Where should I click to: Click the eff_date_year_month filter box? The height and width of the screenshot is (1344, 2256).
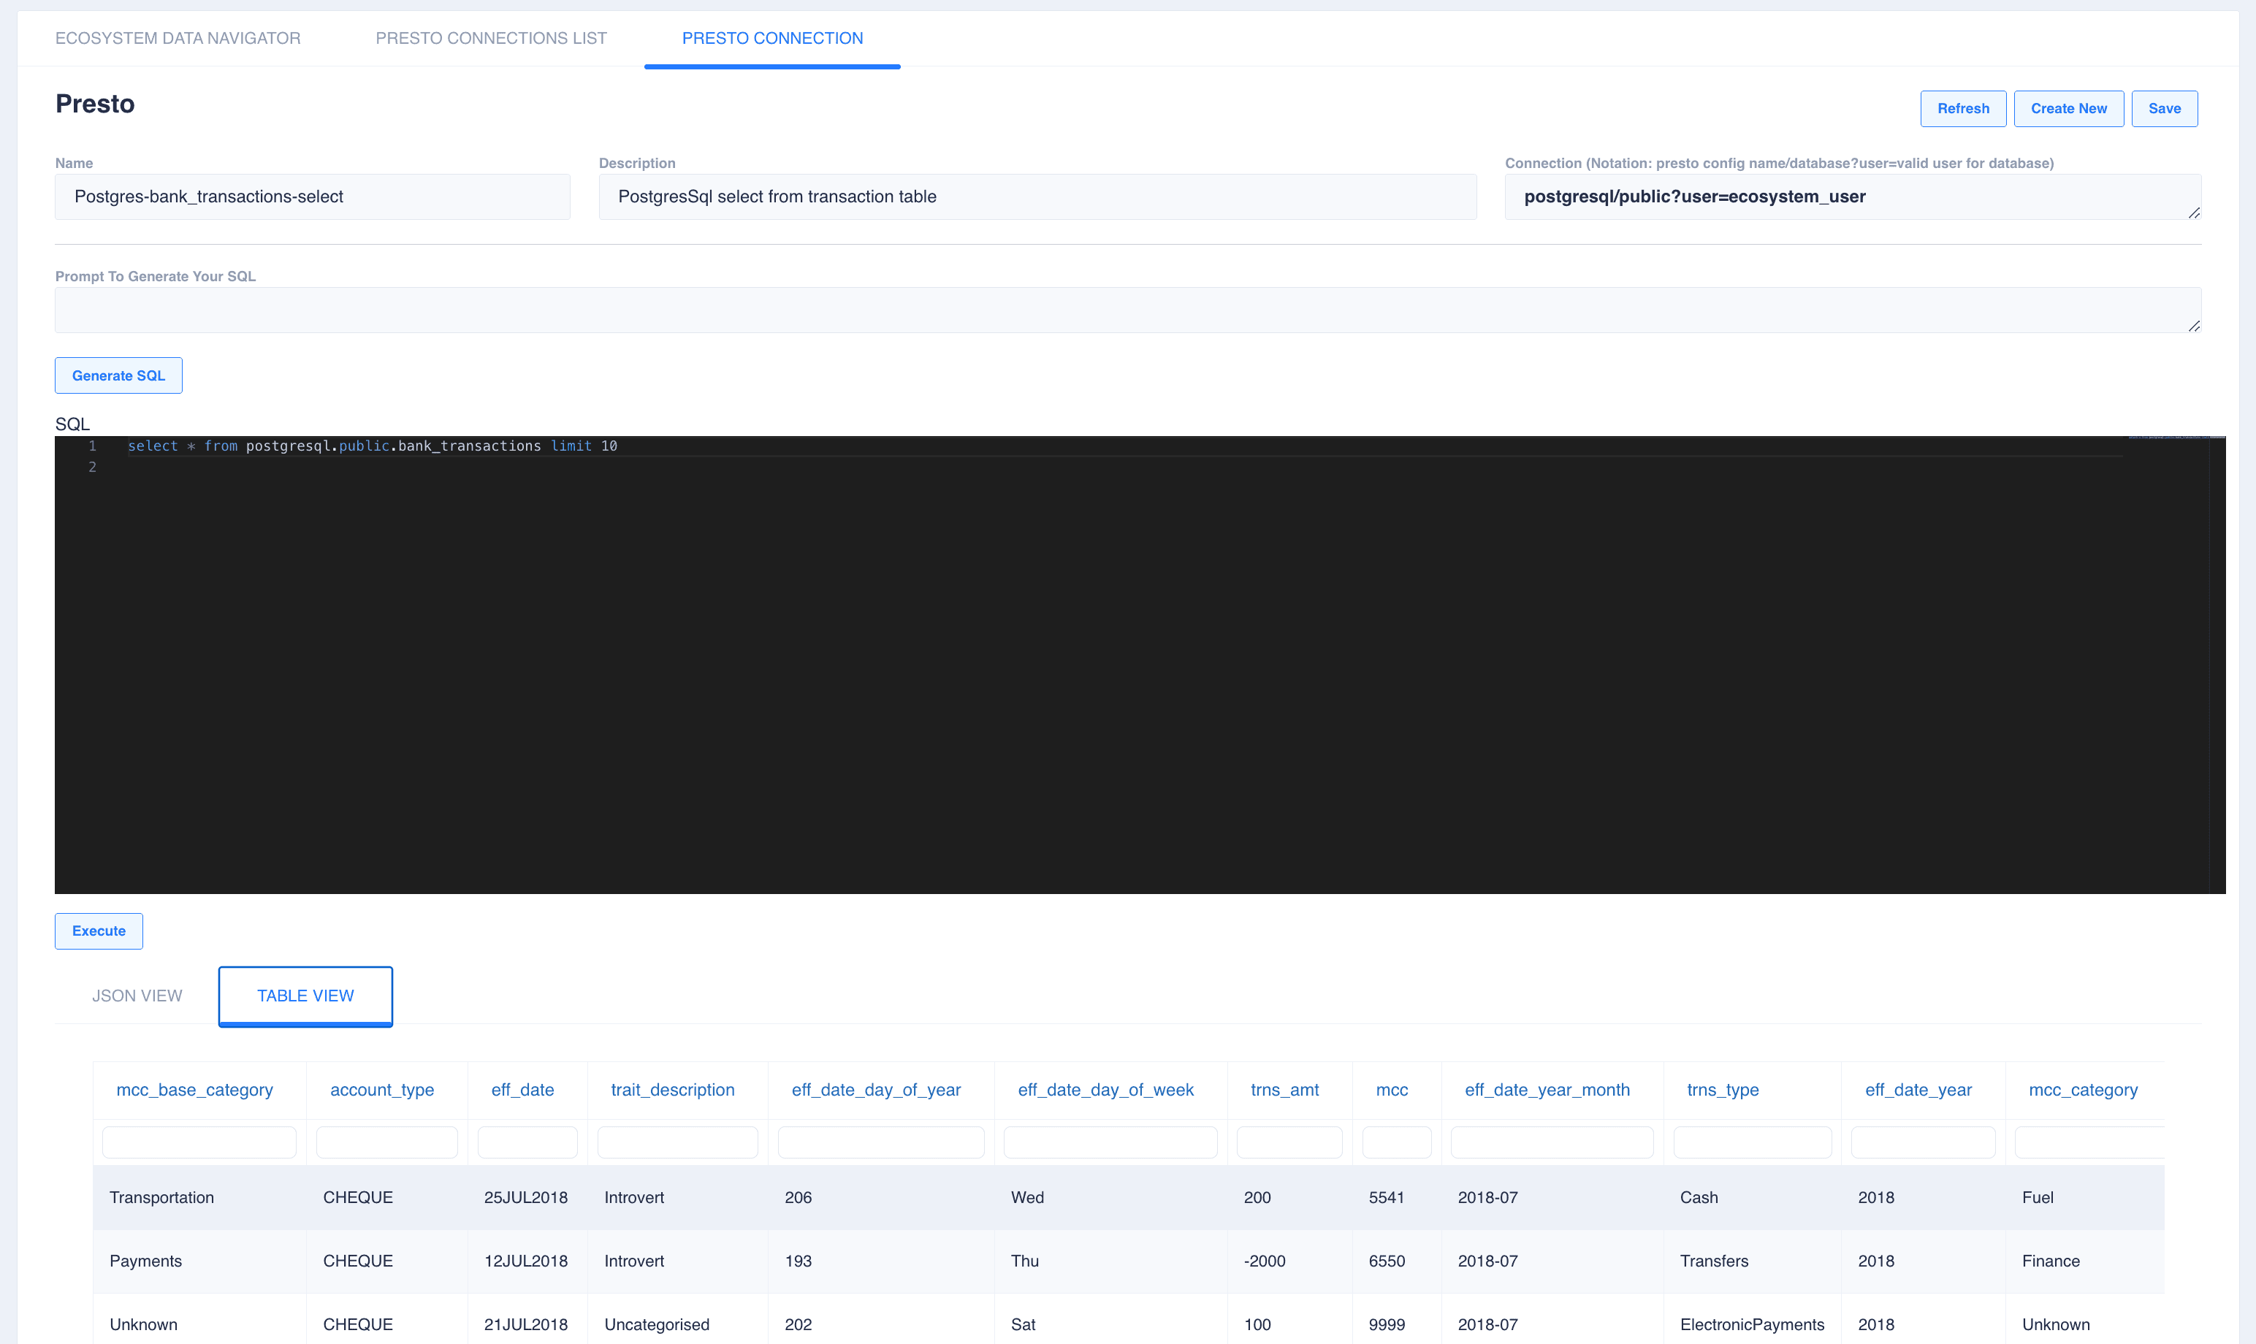tap(1552, 1142)
